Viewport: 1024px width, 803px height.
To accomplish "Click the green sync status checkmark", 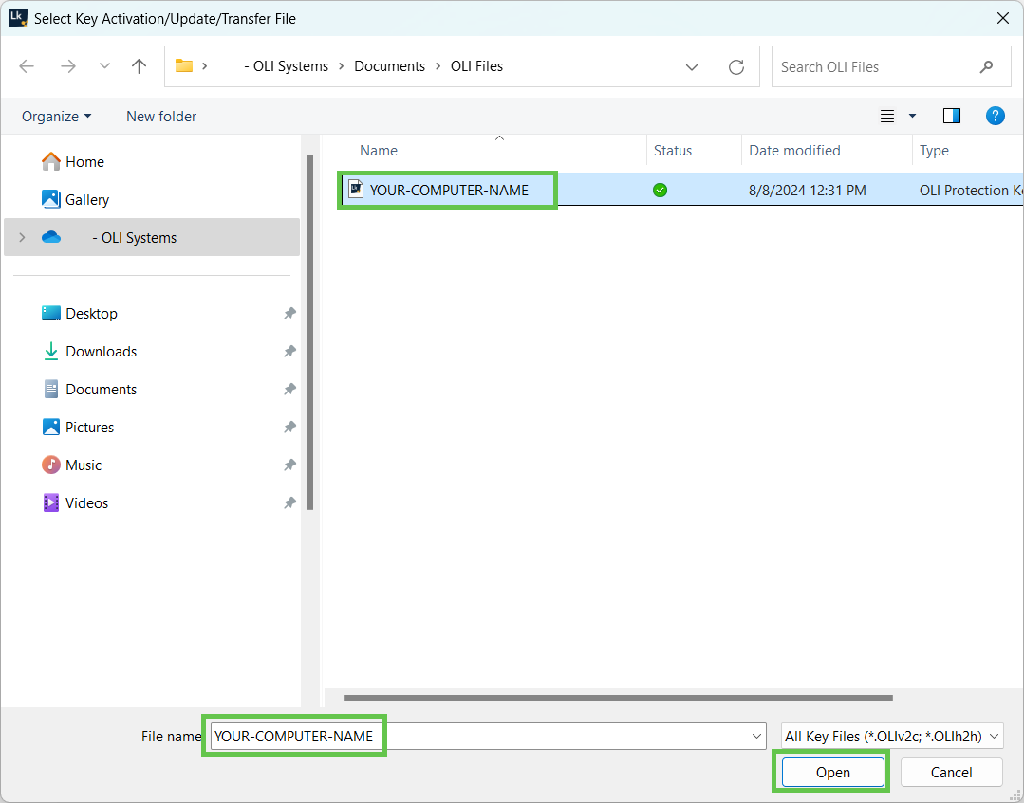I will tap(660, 191).
